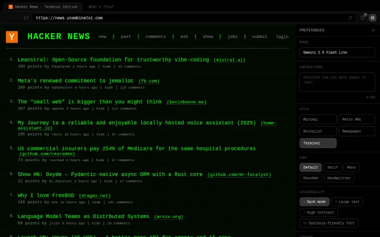This screenshot has width=380, height=237.
Task: Open the 'comments' nav item
Action: (156, 37)
